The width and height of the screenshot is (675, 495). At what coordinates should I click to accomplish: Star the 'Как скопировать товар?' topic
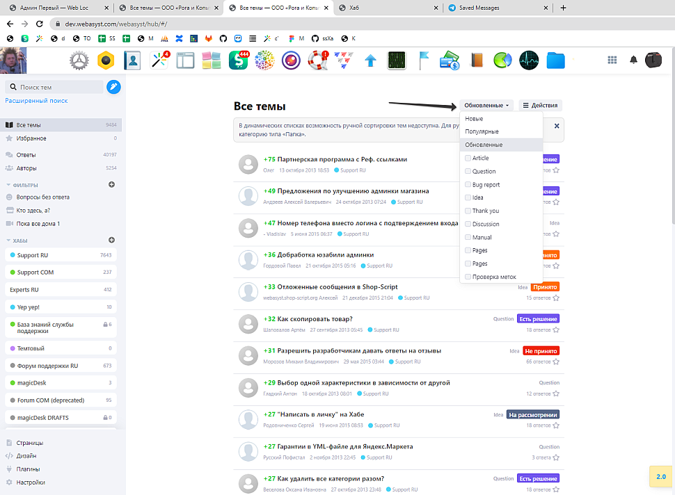coord(556,330)
